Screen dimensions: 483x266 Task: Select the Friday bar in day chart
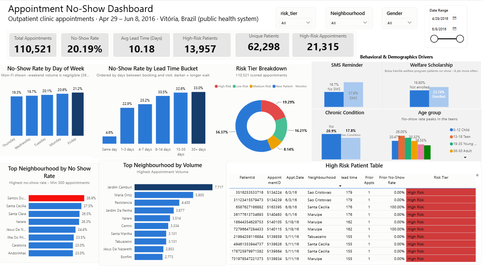click(x=78, y=114)
